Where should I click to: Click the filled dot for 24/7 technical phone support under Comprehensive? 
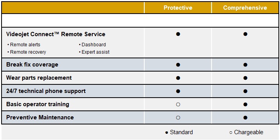click(245, 91)
